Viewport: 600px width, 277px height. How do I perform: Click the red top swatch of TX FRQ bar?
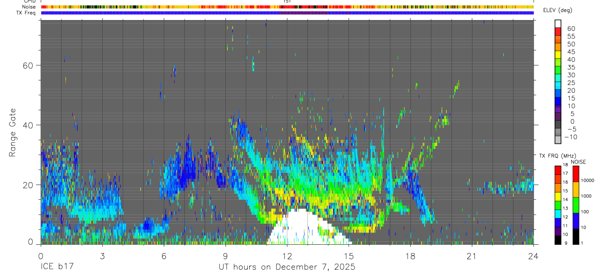(558, 170)
